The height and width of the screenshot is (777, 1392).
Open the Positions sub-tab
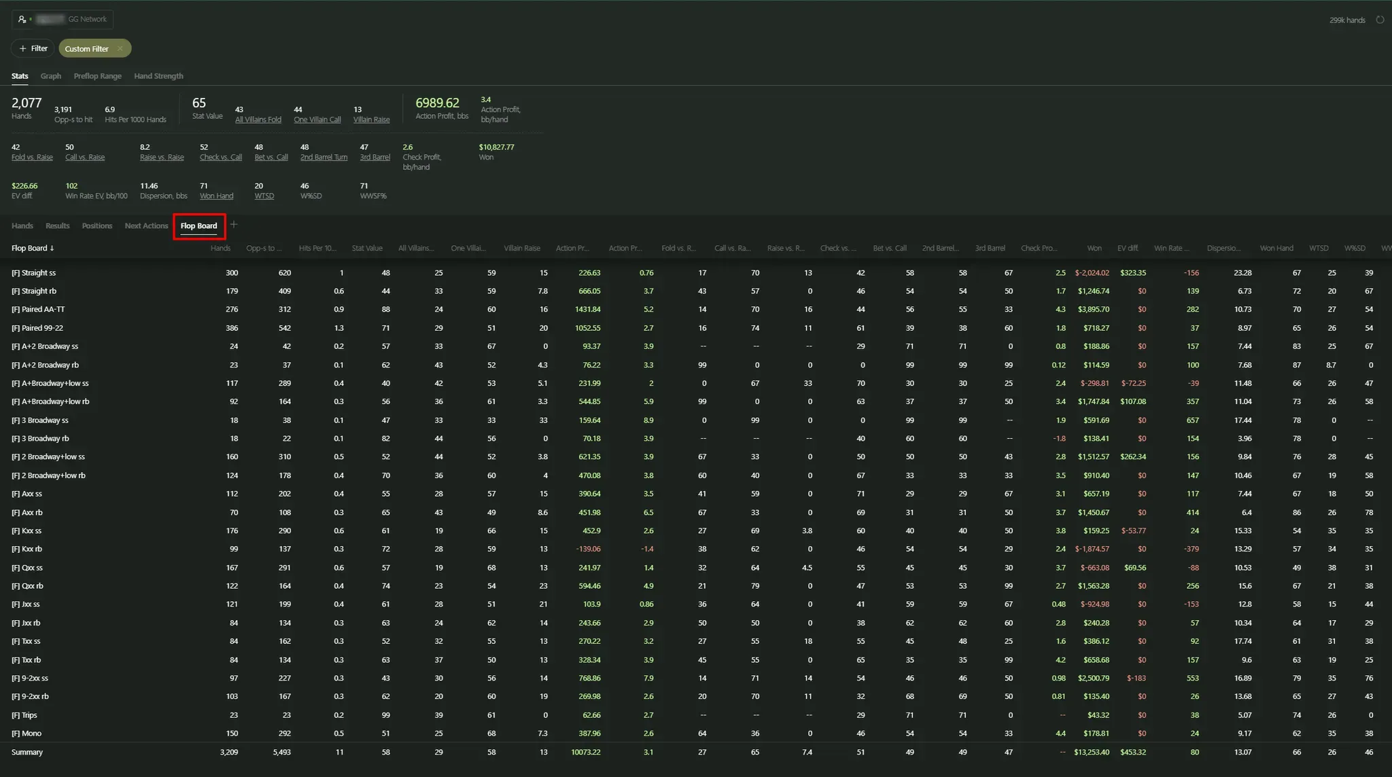97,225
